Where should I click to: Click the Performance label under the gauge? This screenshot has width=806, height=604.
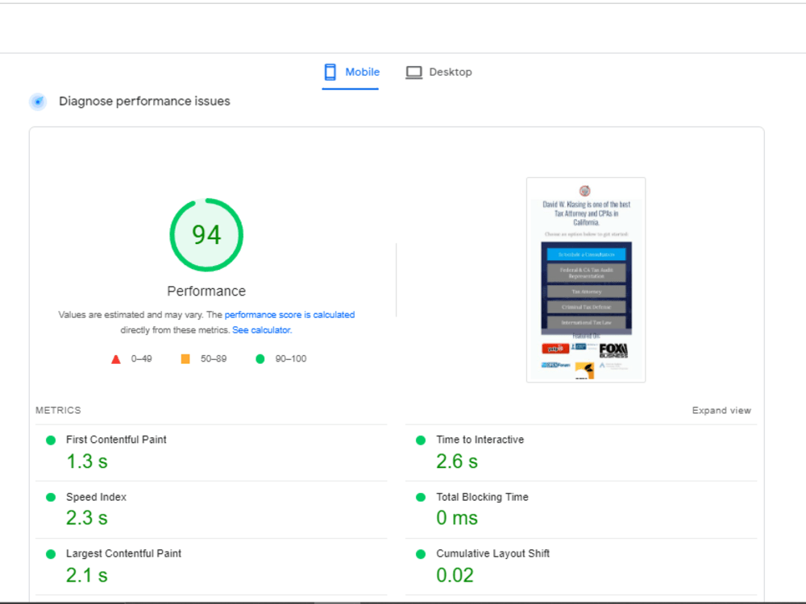pos(206,292)
